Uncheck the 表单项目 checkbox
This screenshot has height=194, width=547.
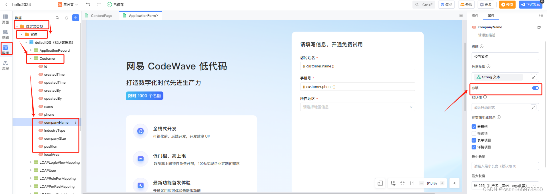[474, 140]
